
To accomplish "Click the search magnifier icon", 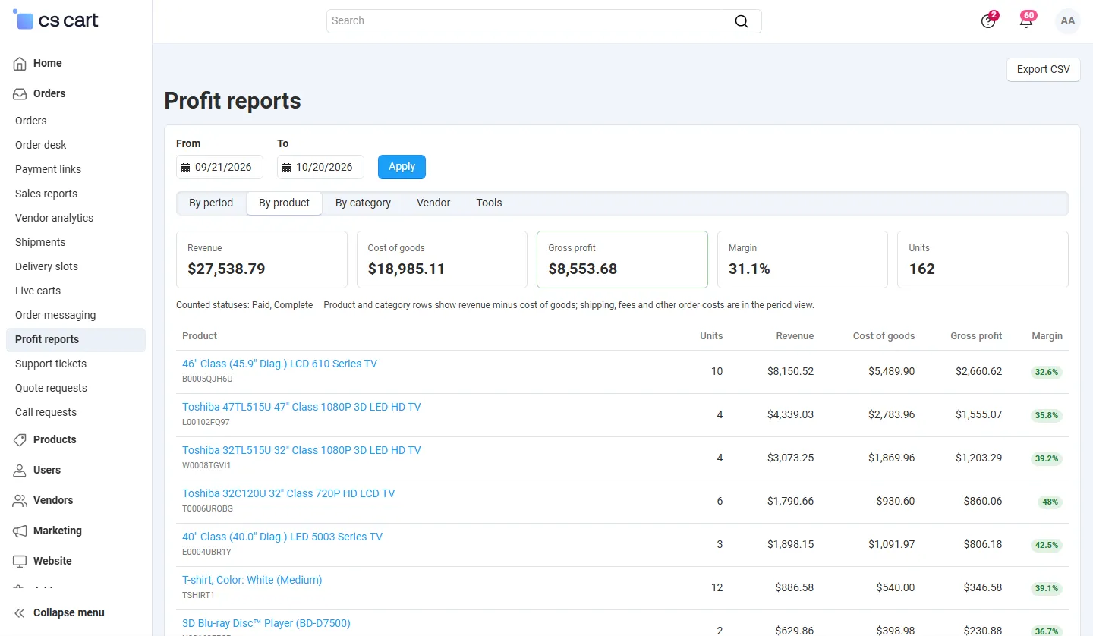I will [742, 21].
